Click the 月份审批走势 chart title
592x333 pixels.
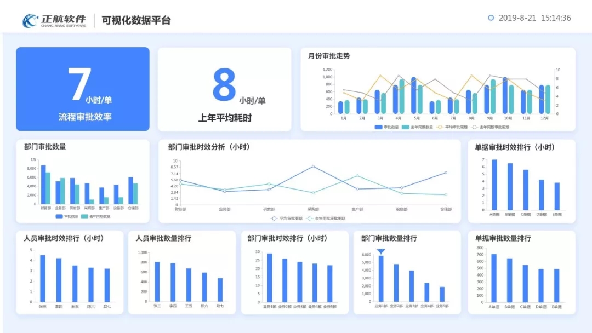[x=329, y=56]
